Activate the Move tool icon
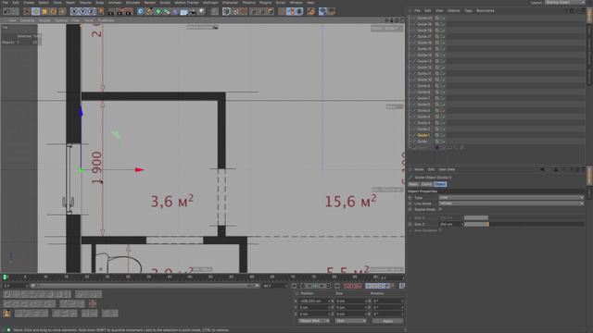 click(36, 12)
